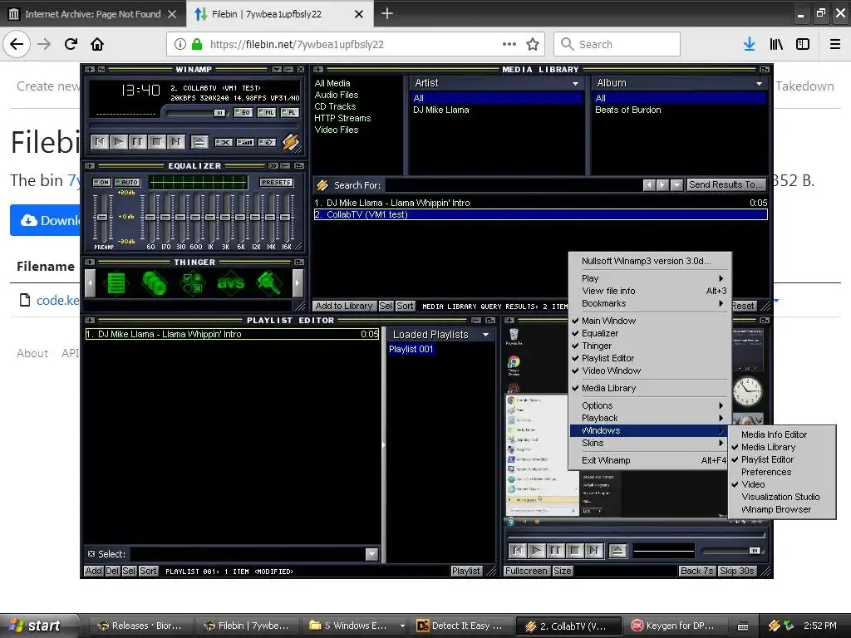Expand the Artist column dropdown
The image size is (851, 638).
575,84
